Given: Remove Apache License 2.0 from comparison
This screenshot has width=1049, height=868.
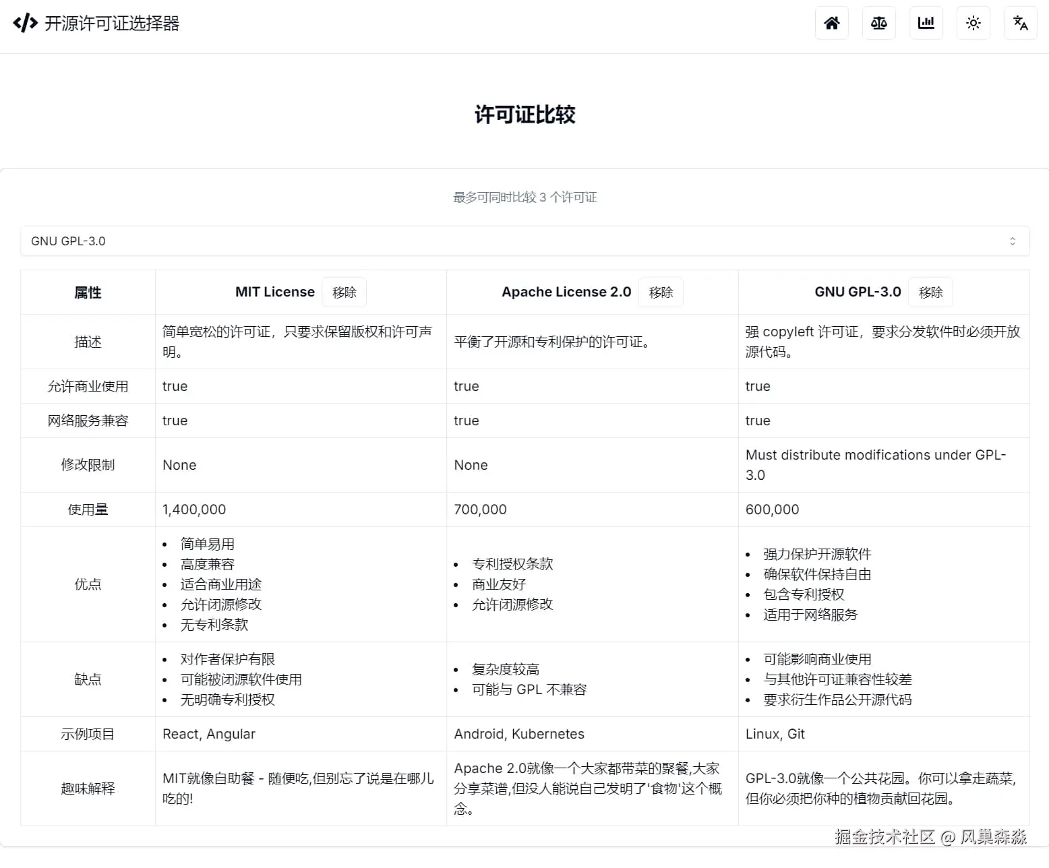Looking at the screenshot, I should click(660, 292).
